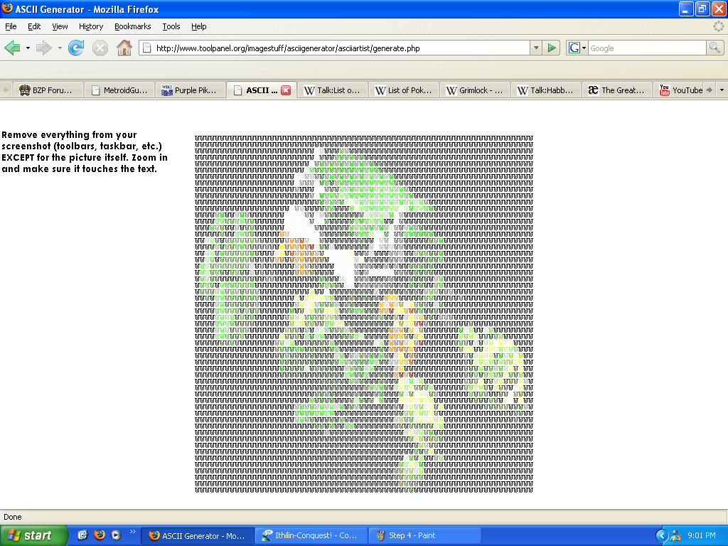Go back with the green Back arrow
728x546 pixels.
[12, 48]
